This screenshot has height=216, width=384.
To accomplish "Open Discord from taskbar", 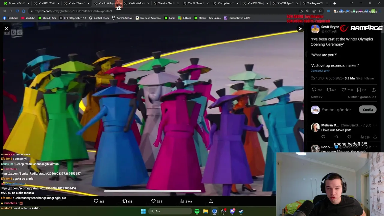I will click(232, 211).
